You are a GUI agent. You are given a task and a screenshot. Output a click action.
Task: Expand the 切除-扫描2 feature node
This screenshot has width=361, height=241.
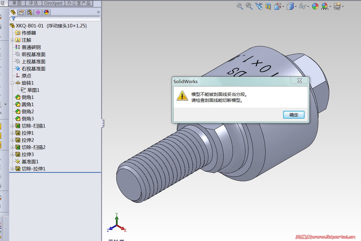click(x=12, y=147)
